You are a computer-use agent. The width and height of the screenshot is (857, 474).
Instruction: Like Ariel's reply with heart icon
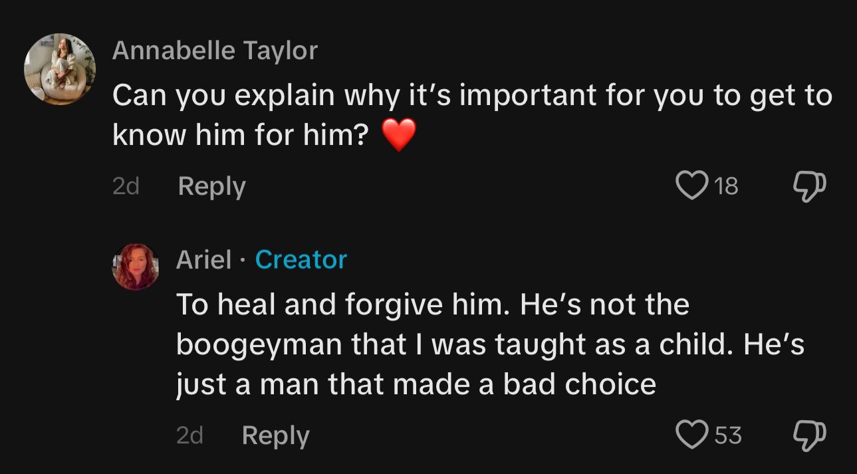691,435
